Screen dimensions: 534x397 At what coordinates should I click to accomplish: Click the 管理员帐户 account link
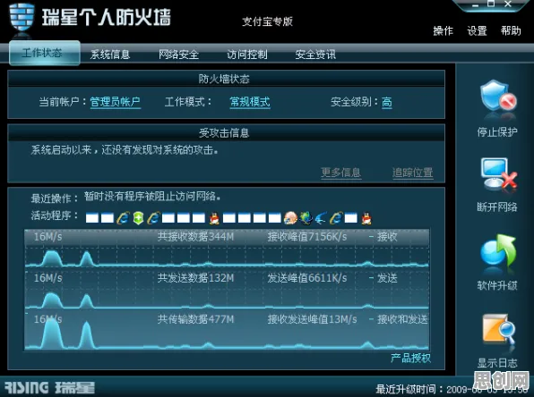tap(115, 102)
